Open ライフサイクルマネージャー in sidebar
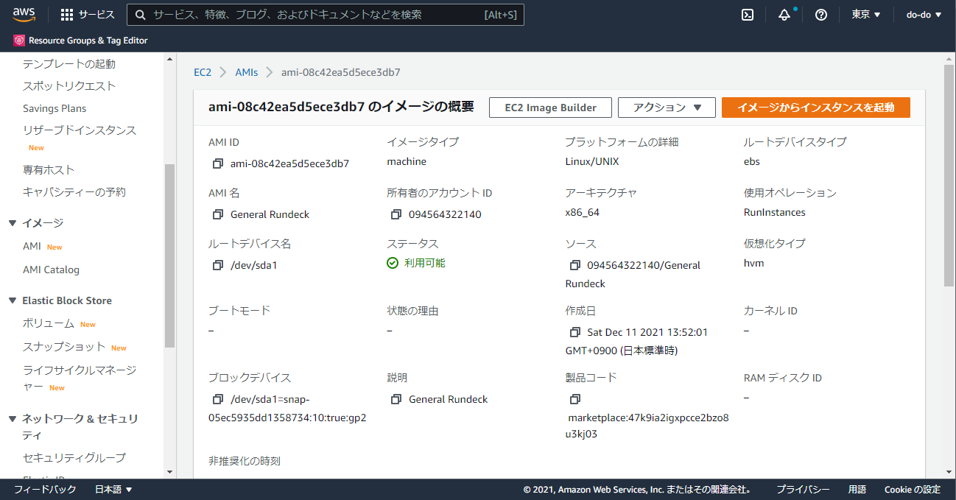The height and width of the screenshot is (500, 956). (x=80, y=378)
